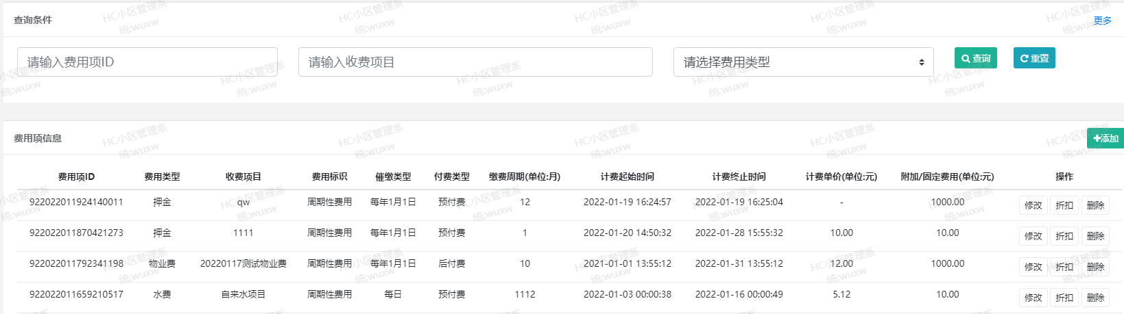The image size is (1124, 314).
Task: Click the 水费 fee type cell
Action: [162, 294]
